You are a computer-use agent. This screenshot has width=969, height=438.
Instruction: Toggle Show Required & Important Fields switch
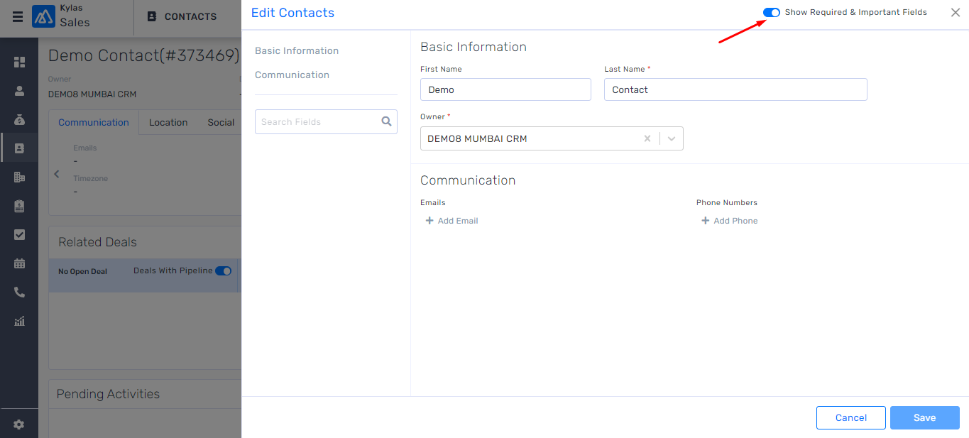(x=771, y=12)
